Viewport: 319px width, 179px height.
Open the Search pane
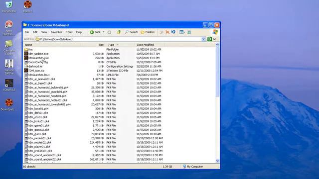tap(132, 32)
